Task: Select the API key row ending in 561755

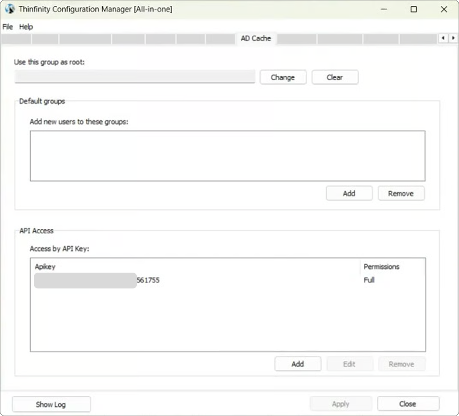Action: 148,280
